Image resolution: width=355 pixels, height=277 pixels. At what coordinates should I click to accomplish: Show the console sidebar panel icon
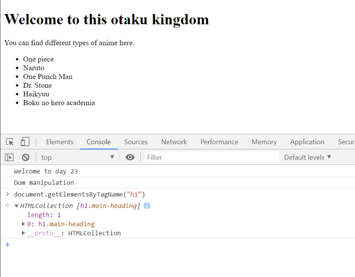pyautogui.click(x=9, y=157)
